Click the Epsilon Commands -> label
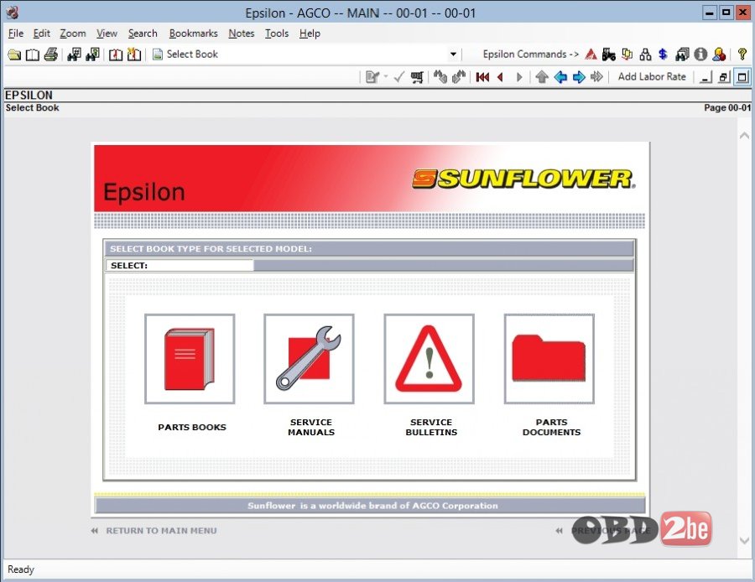 click(x=531, y=55)
